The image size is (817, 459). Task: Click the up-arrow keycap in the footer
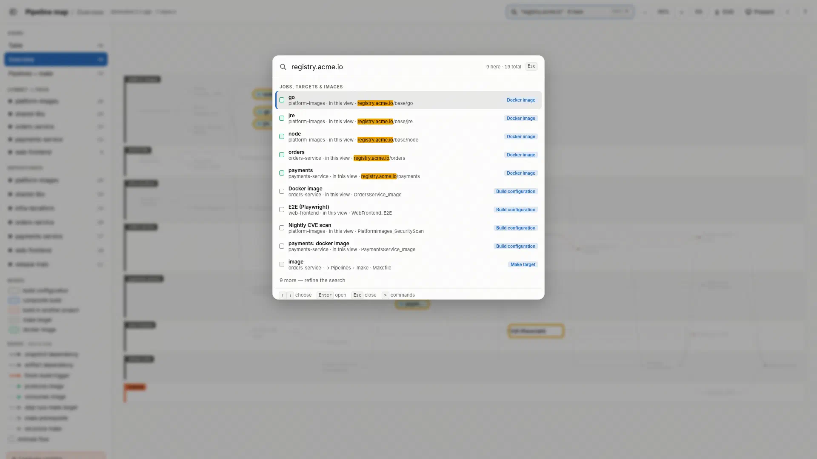283,295
